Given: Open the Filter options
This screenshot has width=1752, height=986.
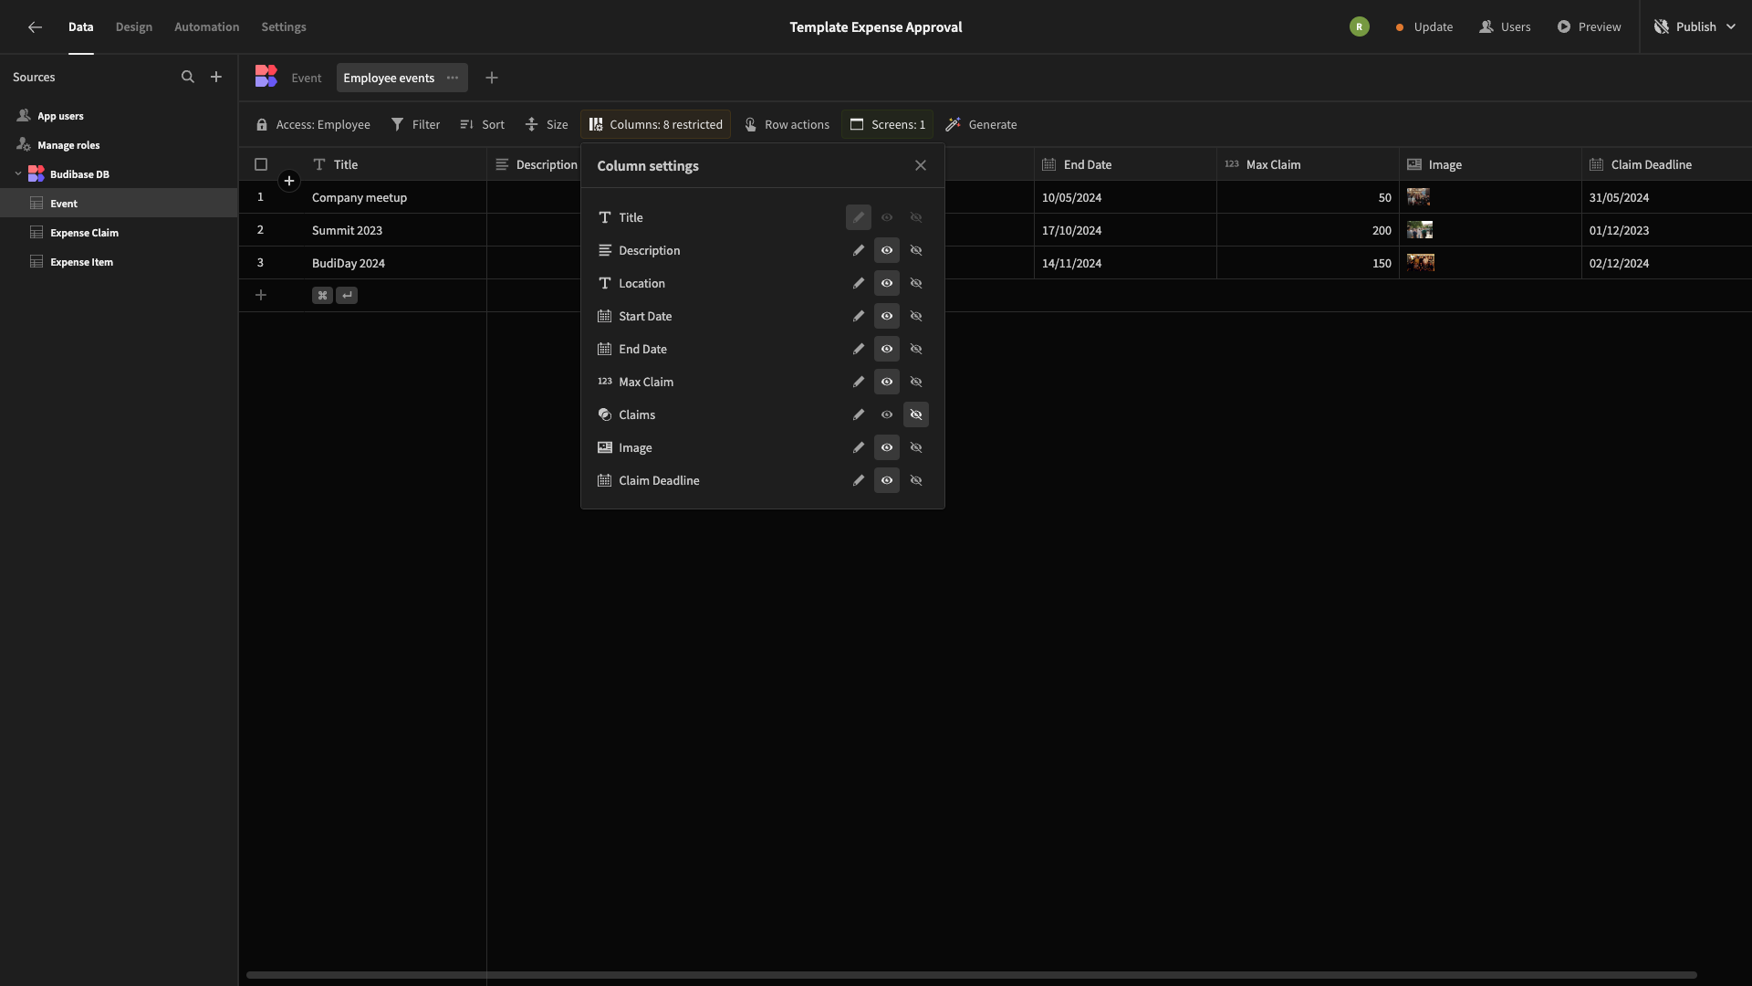Looking at the screenshot, I should click(x=416, y=124).
